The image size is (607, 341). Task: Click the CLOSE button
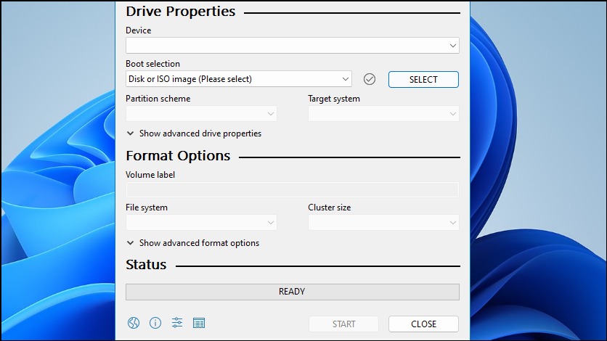click(423, 324)
